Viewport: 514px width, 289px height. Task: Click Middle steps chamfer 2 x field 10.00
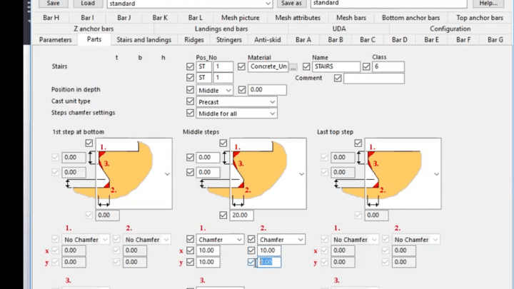(x=269, y=250)
